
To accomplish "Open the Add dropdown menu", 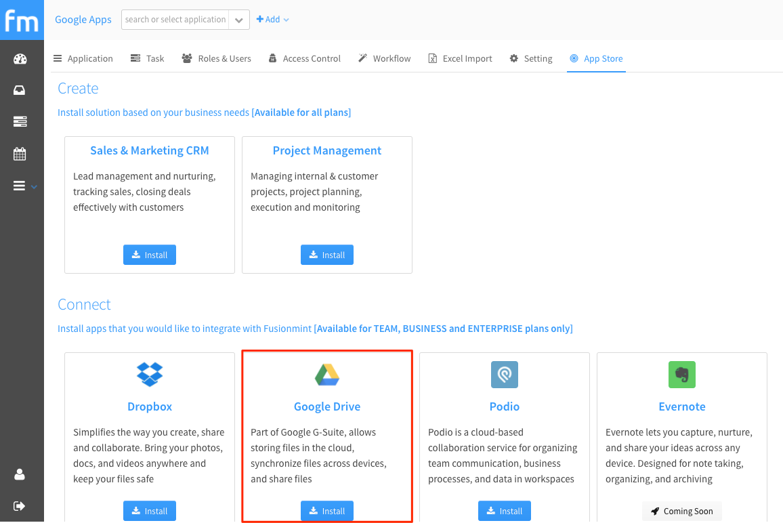I will 273,20.
